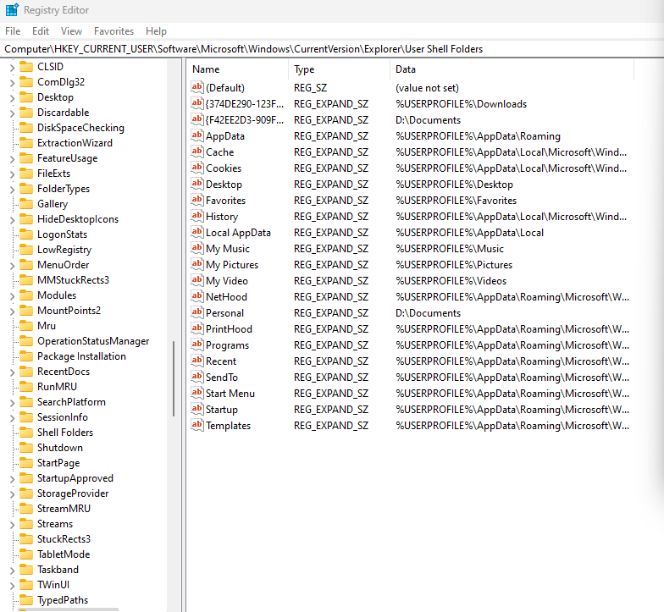
Task: Click the Registry Editor app icon in title bar
Action: pos(12,9)
